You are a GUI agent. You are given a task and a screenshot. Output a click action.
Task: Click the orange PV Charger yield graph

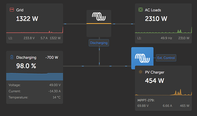[x=163, y=92]
